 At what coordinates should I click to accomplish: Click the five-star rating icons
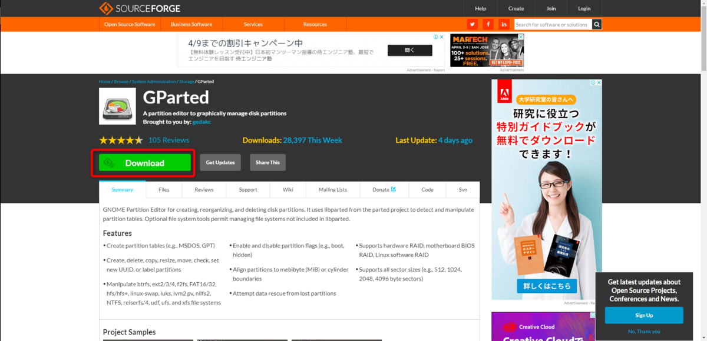point(121,141)
